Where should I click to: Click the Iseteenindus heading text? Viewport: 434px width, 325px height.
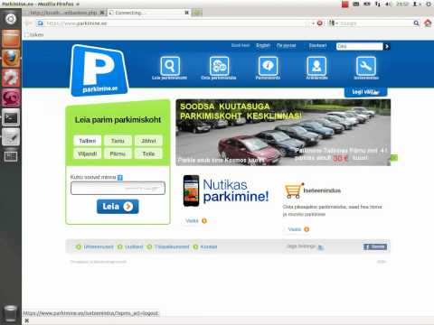pos(322,190)
